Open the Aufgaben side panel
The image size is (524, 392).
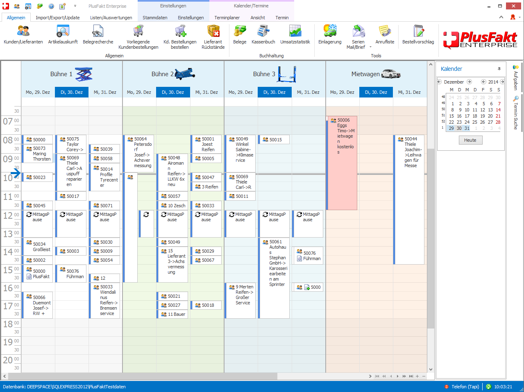516,77
